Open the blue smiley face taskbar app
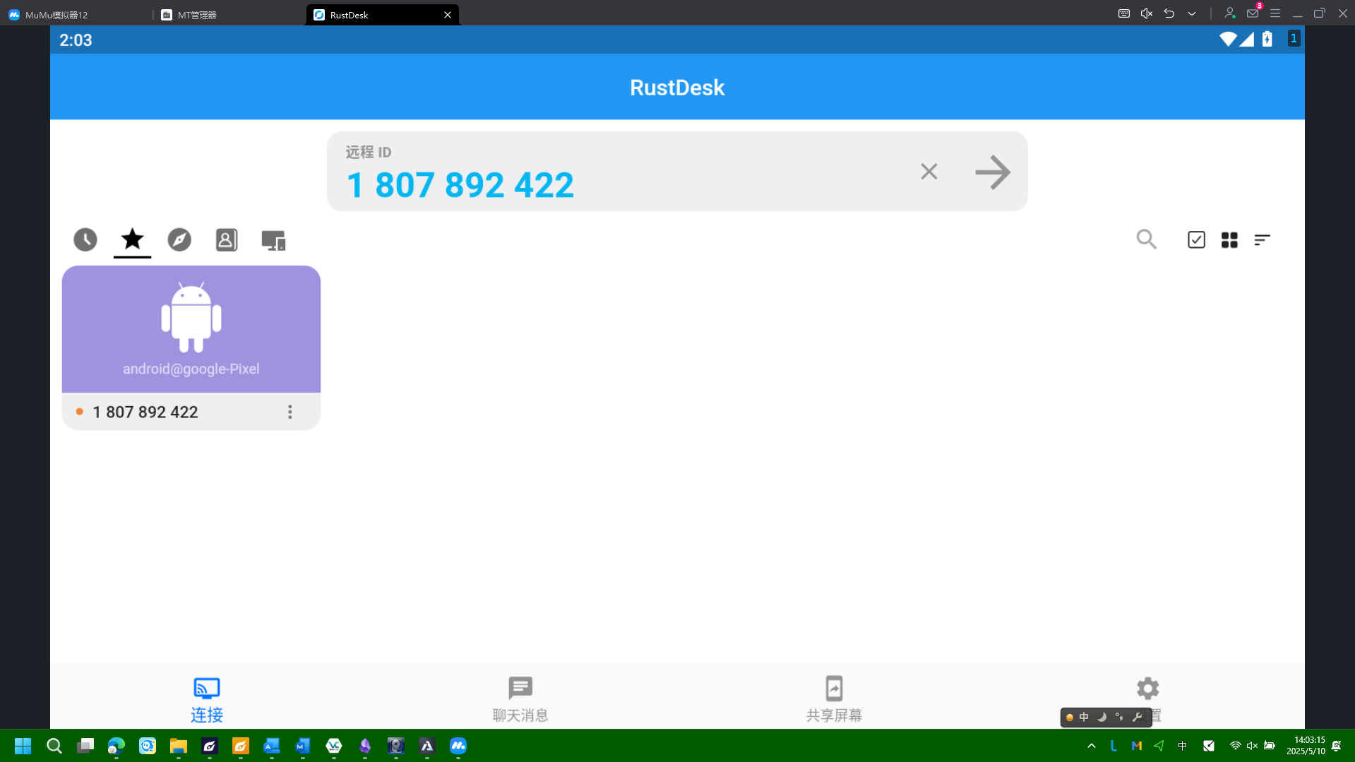The height and width of the screenshot is (762, 1355). pyautogui.click(x=148, y=746)
